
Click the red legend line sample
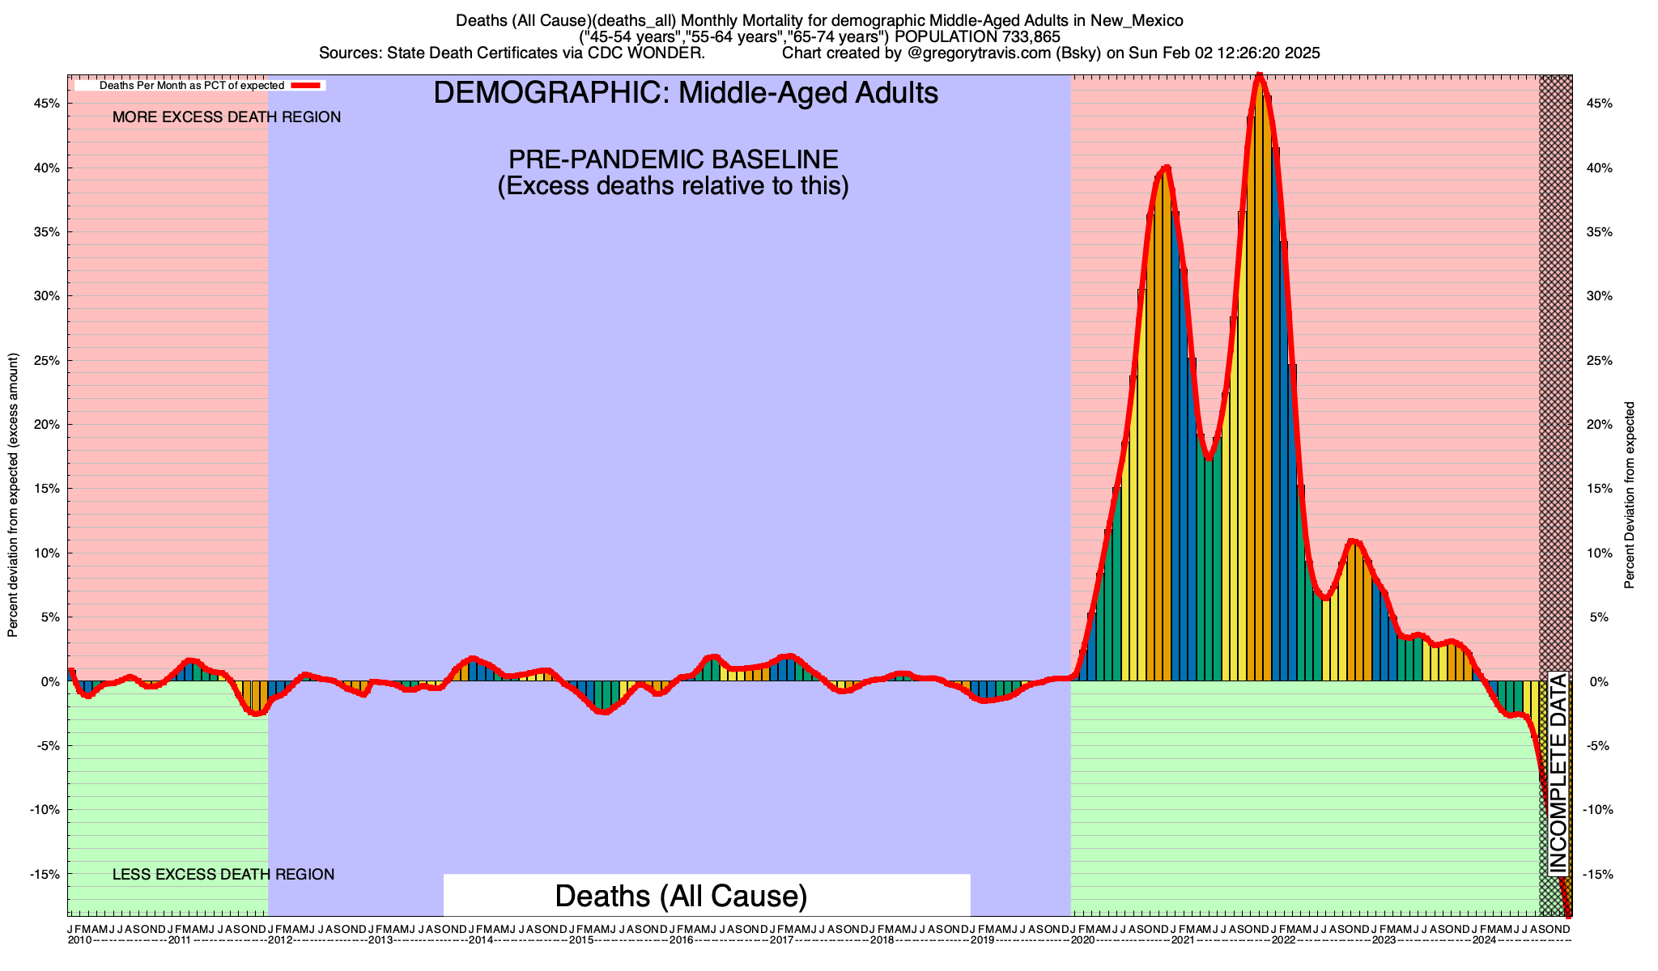pyautogui.click(x=307, y=85)
